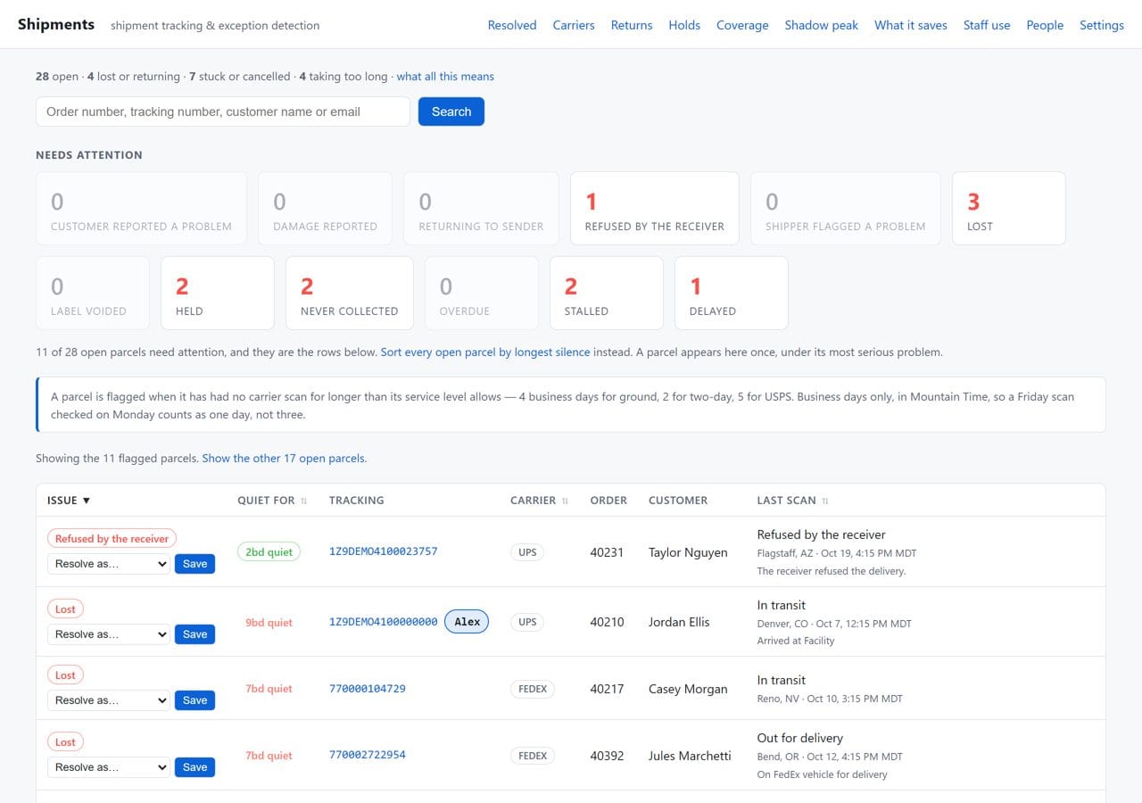Go to the Carriers page

coord(574,25)
